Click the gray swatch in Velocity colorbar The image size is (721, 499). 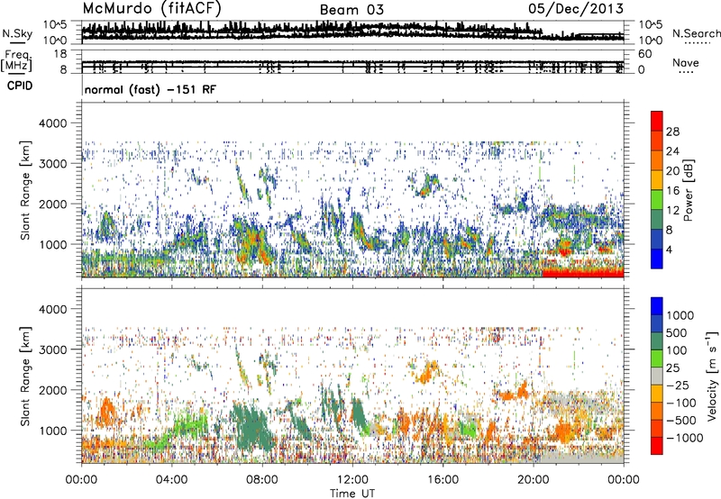657,376
